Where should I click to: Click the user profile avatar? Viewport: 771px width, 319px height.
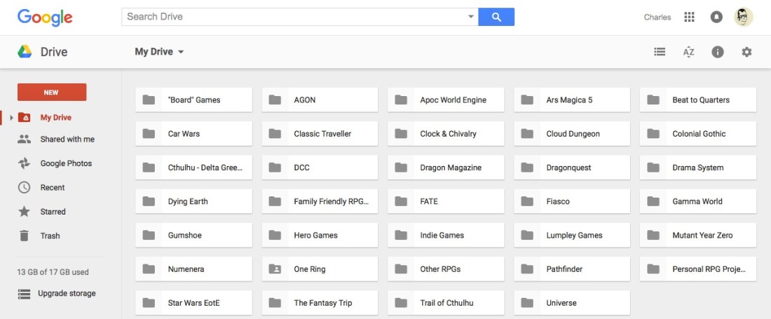pyautogui.click(x=744, y=18)
